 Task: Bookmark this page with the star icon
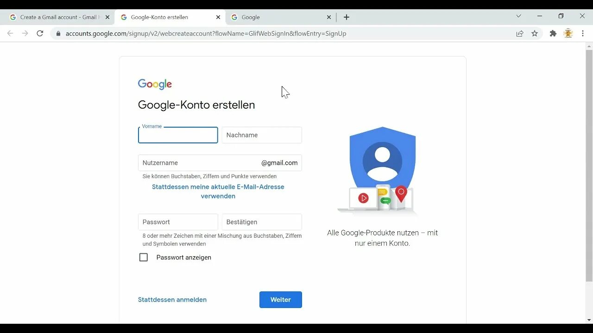[535, 33]
